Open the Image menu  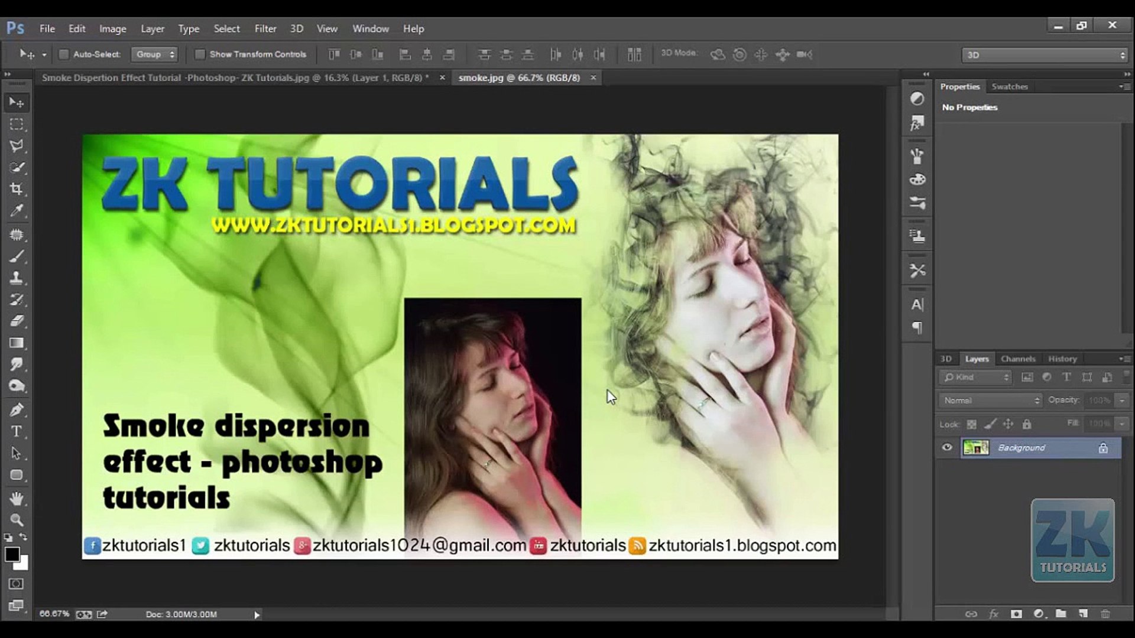(112, 28)
